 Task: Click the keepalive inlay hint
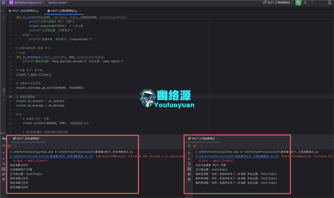click(x=76, y=123)
